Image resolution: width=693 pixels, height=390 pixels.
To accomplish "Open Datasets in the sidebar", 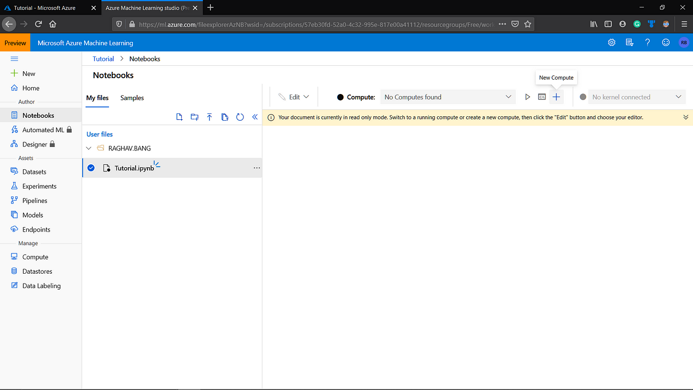I will coord(41,172).
